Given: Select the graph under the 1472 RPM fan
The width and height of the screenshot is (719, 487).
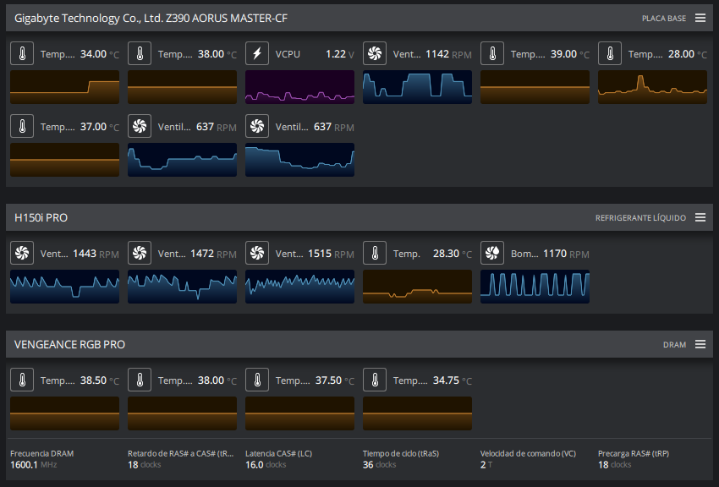Looking at the screenshot, I should [182, 287].
